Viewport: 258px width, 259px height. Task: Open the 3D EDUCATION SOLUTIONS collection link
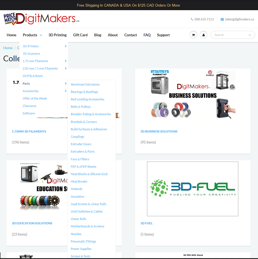coord(32,223)
